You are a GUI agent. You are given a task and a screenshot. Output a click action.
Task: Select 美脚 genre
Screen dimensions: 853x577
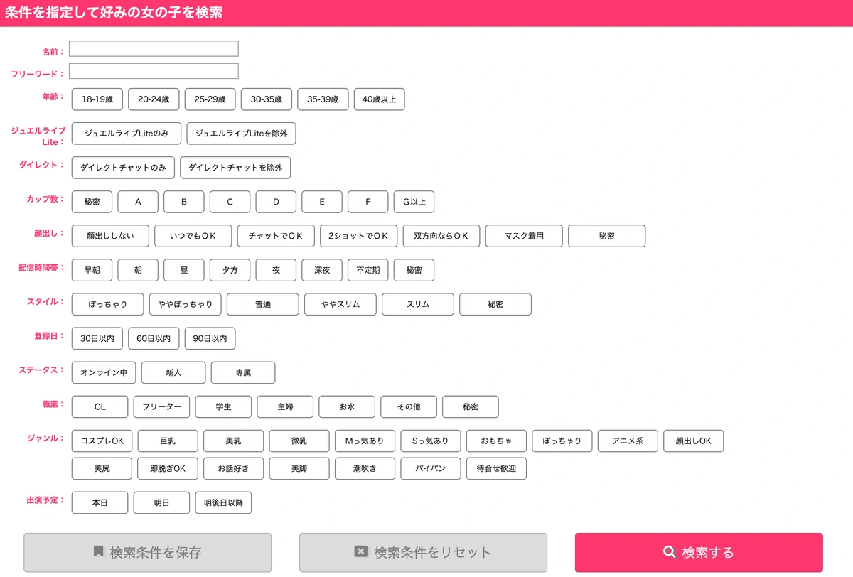[299, 468]
